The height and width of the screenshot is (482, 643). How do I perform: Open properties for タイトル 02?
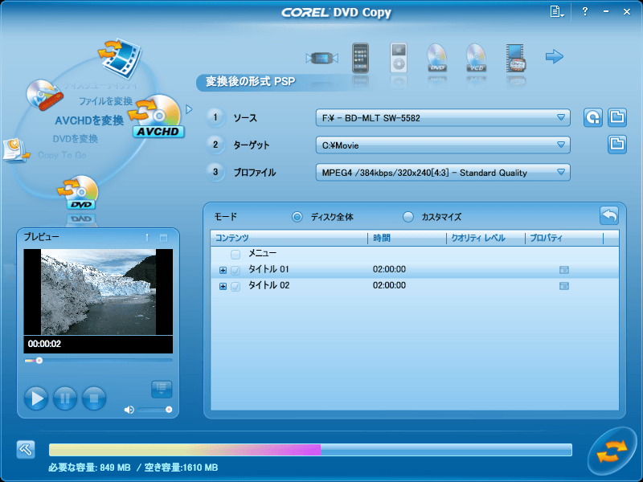(564, 286)
